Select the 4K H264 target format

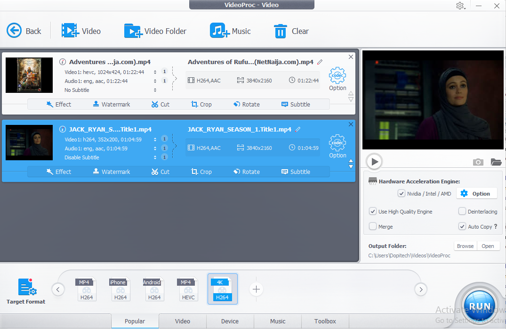click(x=222, y=288)
